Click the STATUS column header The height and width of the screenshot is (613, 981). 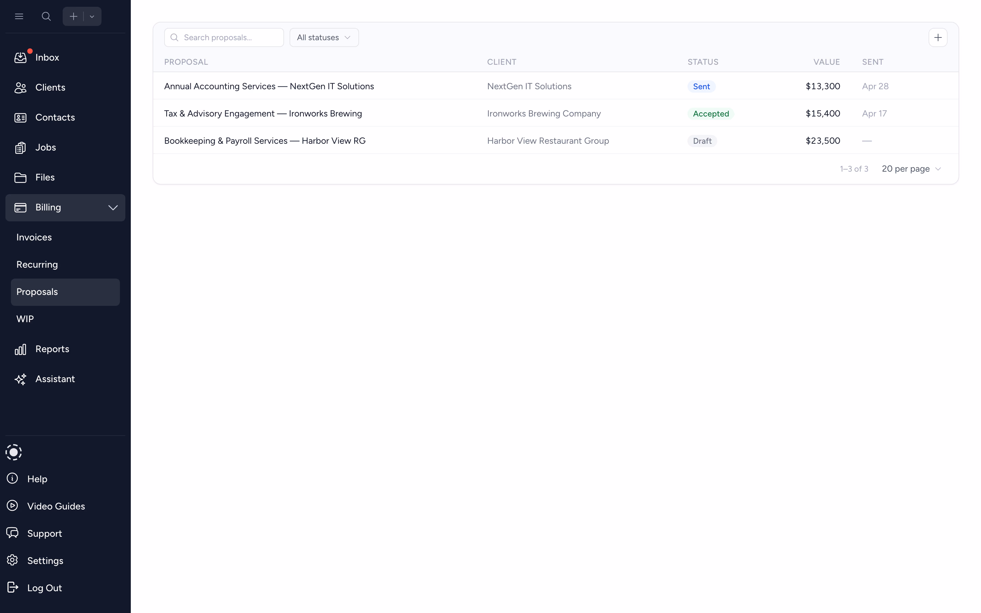point(703,62)
